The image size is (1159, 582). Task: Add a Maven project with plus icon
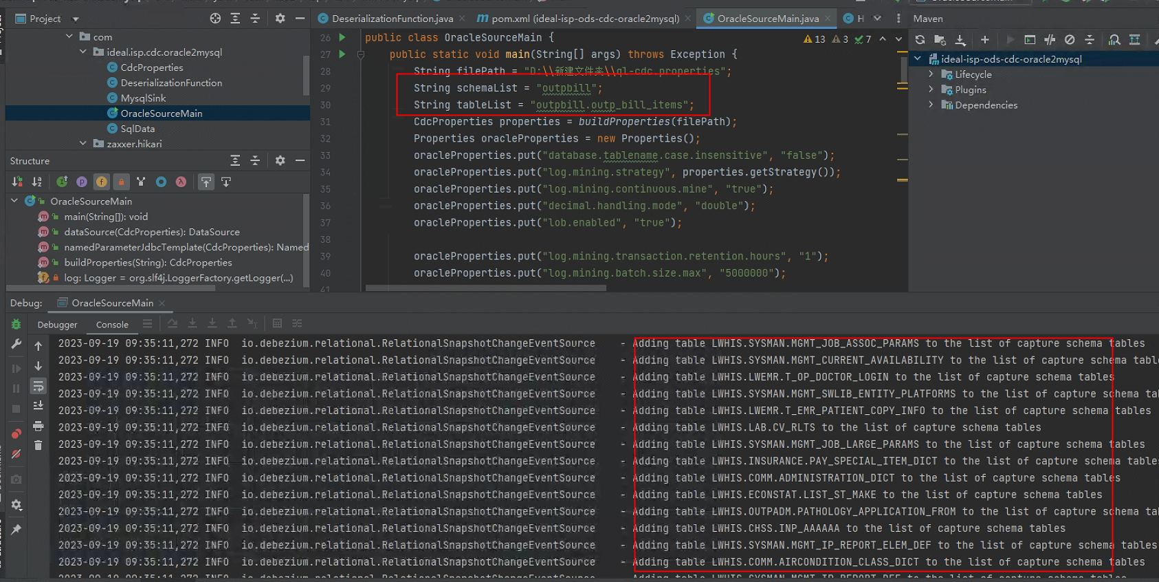click(x=984, y=40)
